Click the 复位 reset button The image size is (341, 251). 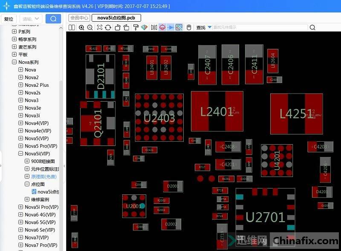9,19
